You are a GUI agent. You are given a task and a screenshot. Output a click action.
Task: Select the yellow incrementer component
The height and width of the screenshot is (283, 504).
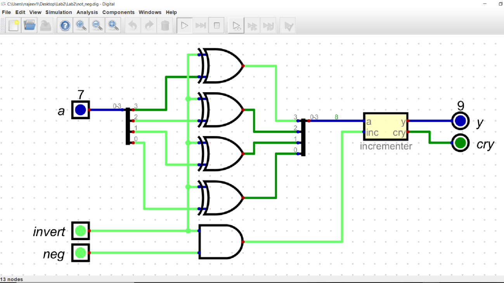(x=386, y=127)
